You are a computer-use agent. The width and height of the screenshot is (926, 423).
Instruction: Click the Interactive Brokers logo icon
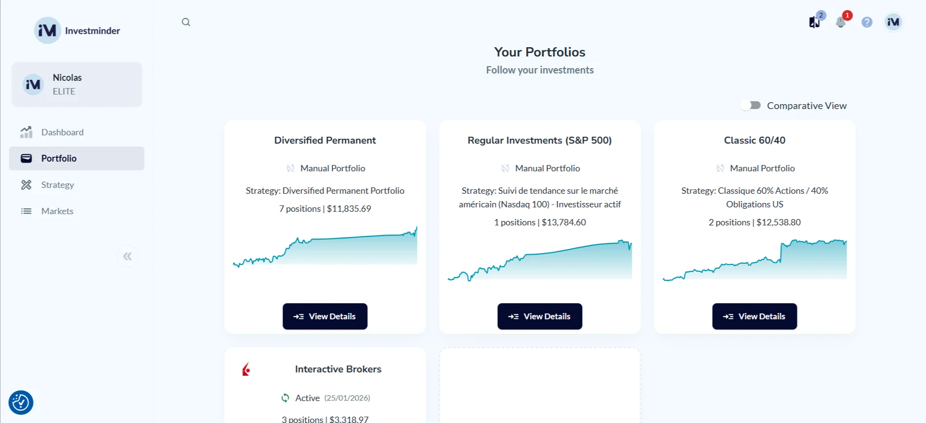(246, 369)
